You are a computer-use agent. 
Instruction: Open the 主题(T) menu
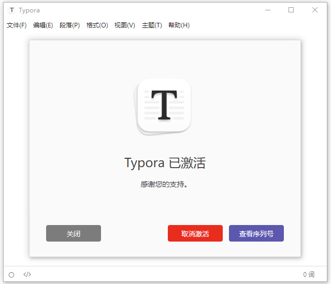pyautogui.click(x=152, y=25)
